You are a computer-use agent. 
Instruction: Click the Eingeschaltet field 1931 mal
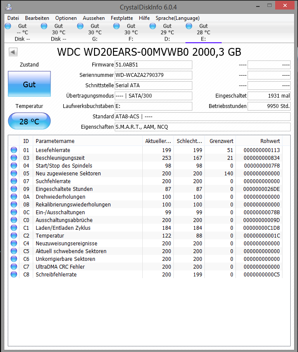(269, 96)
